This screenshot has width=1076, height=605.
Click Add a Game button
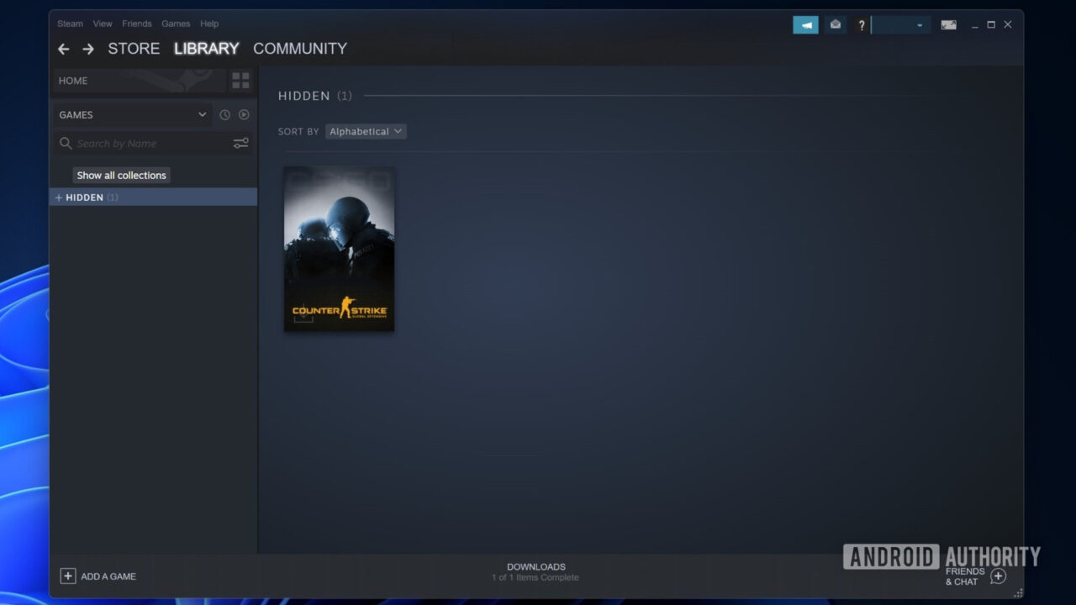click(98, 576)
